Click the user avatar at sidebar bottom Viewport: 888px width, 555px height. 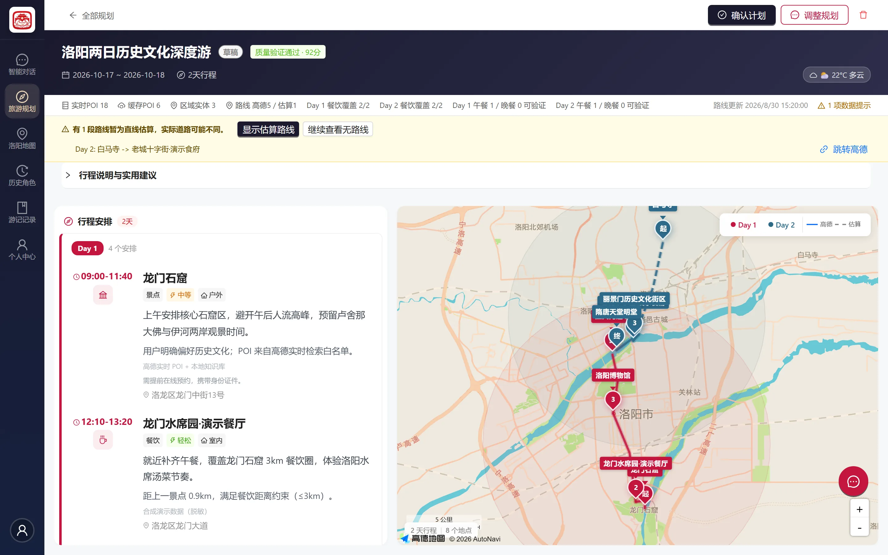point(22,530)
